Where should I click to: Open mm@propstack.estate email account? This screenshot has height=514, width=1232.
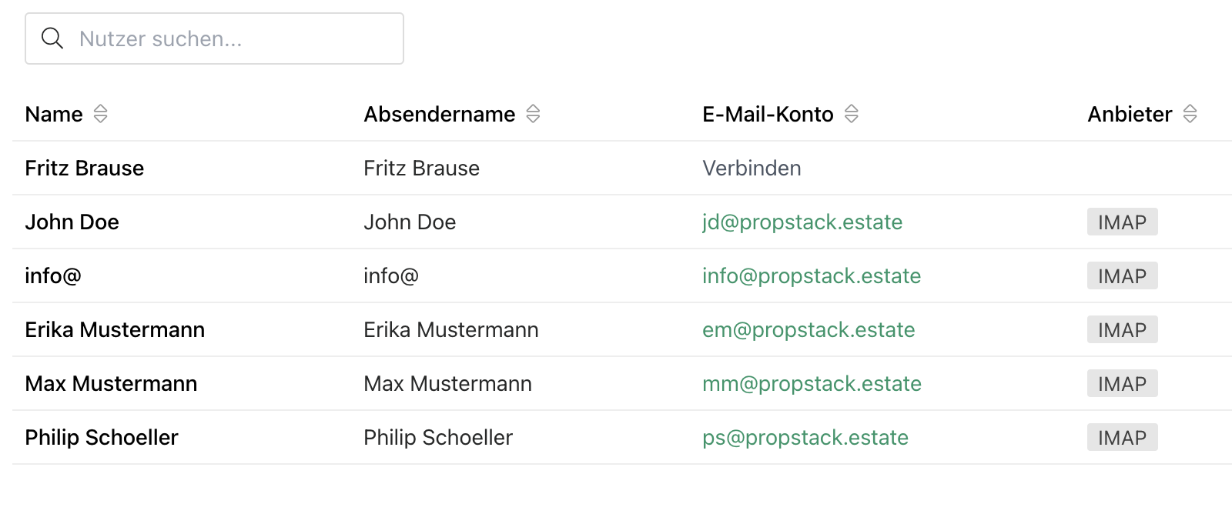812,384
